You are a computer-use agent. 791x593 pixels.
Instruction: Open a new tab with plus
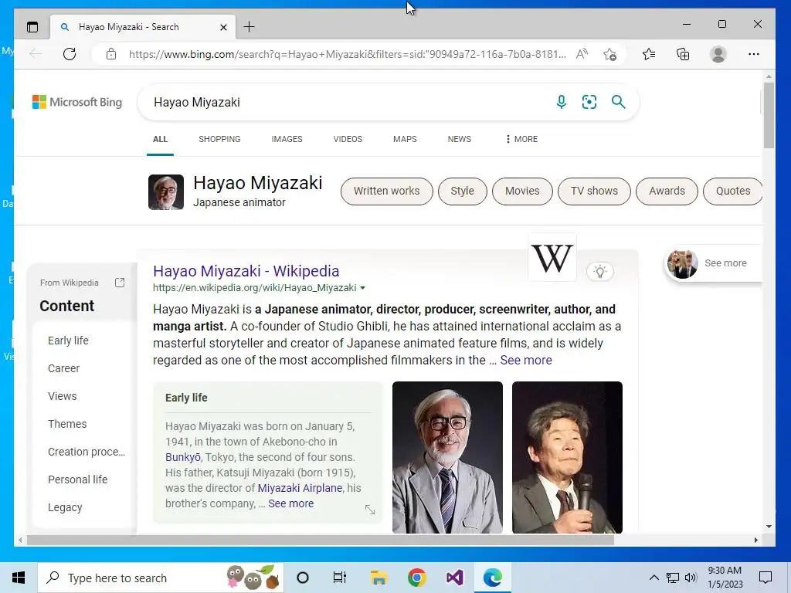click(x=249, y=27)
